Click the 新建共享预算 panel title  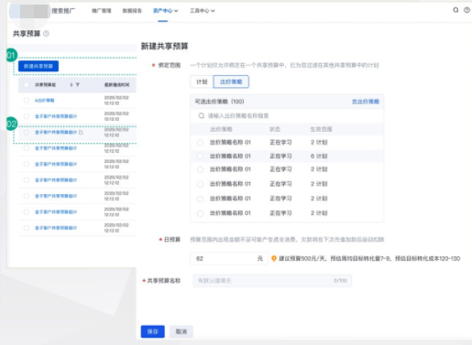point(164,47)
